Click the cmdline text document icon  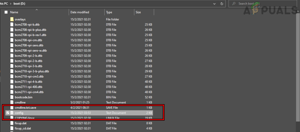(12, 102)
